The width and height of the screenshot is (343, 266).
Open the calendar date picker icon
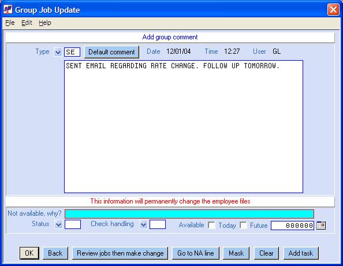pyautogui.click(x=321, y=226)
